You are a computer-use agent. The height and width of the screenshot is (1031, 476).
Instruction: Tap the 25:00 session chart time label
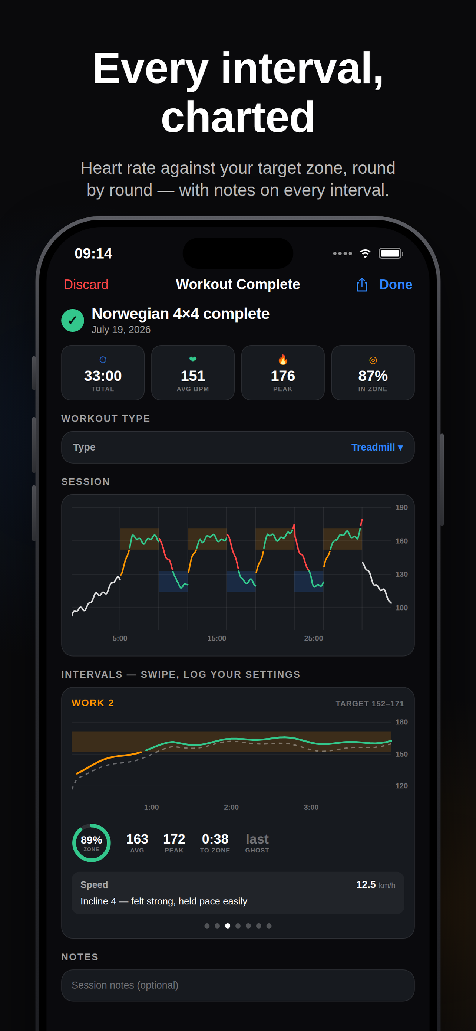pyautogui.click(x=313, y=638)
